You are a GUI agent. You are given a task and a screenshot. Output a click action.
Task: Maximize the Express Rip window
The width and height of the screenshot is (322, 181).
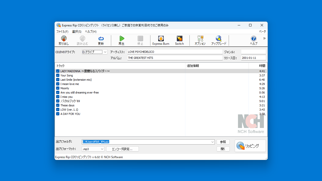[250, 25]
